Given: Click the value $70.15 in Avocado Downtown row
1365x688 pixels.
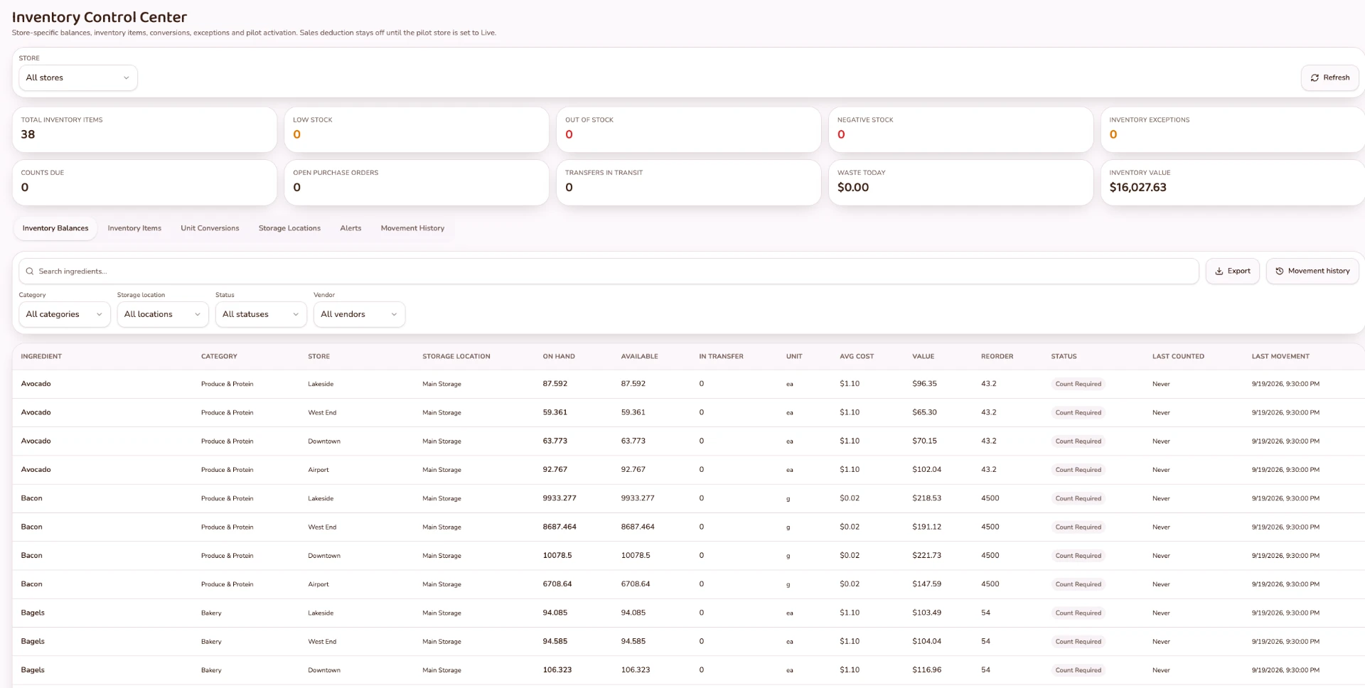Looking at the screenshot, I should coord(924,441).
